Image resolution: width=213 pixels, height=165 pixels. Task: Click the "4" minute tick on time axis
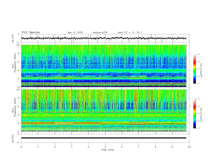(88, 147)
